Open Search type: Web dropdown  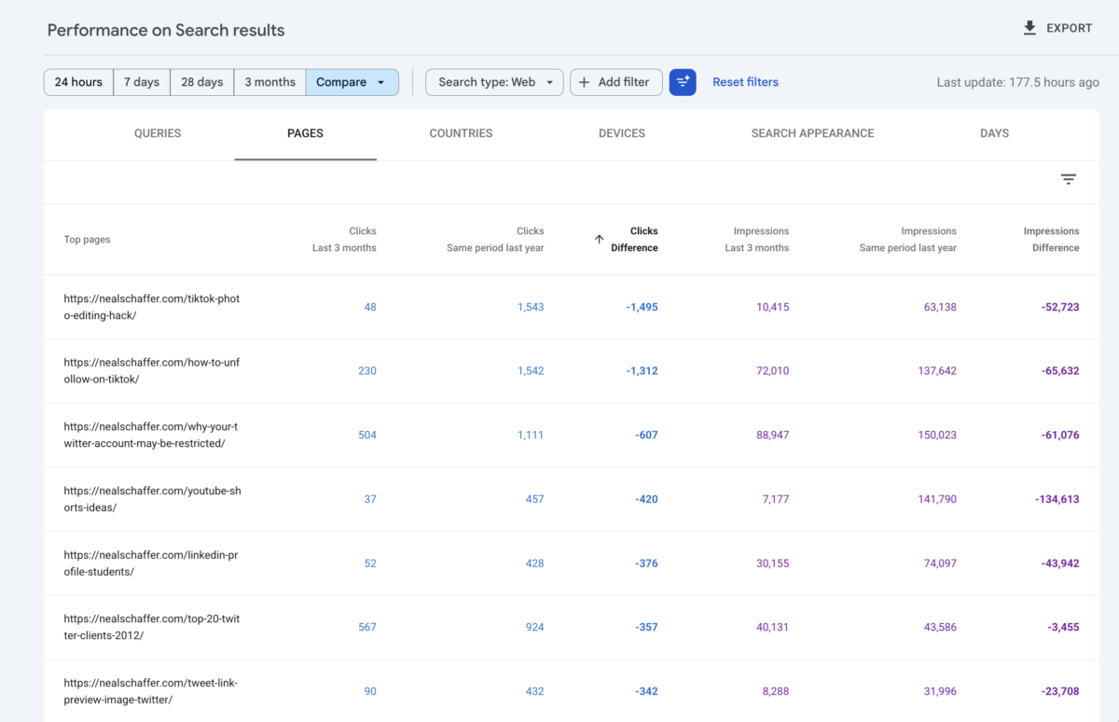click(494, 82)
